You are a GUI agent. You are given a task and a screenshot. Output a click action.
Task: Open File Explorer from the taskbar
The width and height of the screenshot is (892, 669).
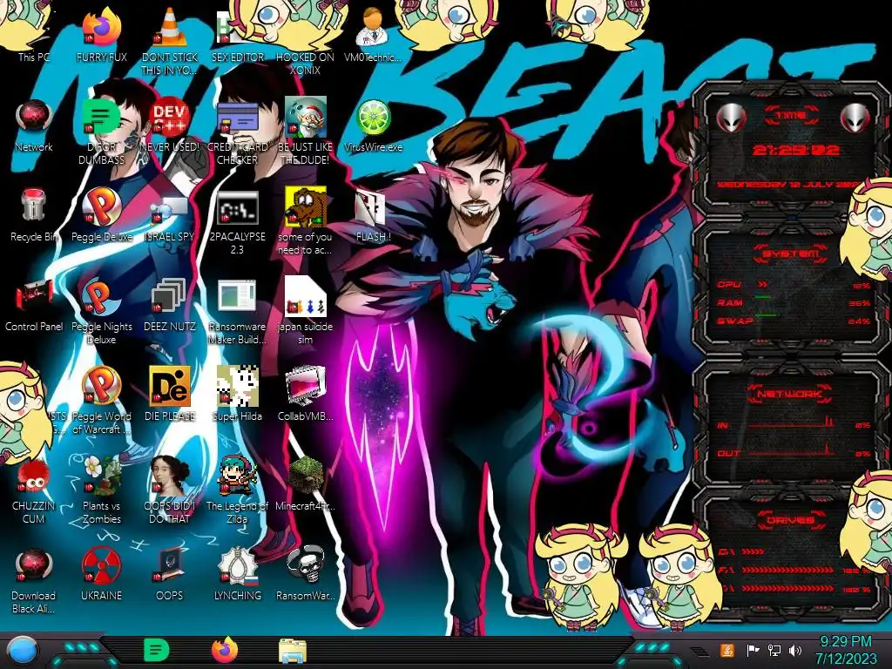pyautogui.click(x=293, y=650)
